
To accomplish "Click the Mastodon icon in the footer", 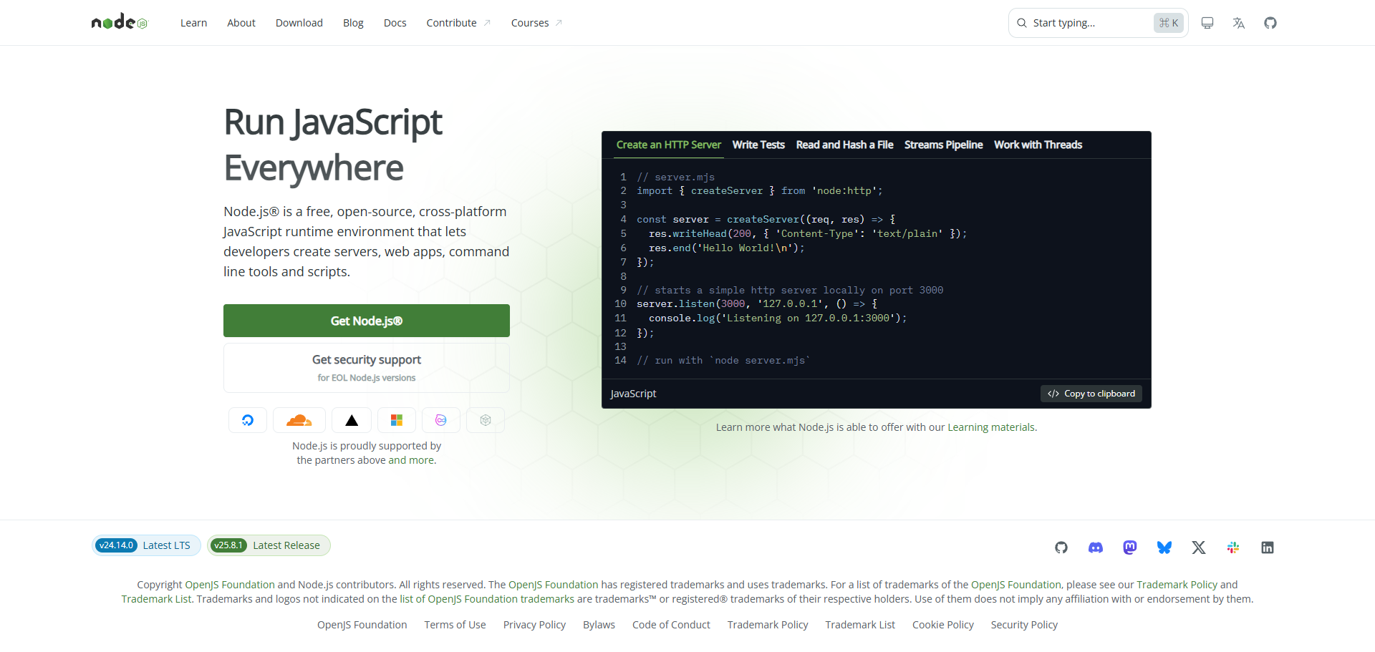I will [x=1129, y=548].
